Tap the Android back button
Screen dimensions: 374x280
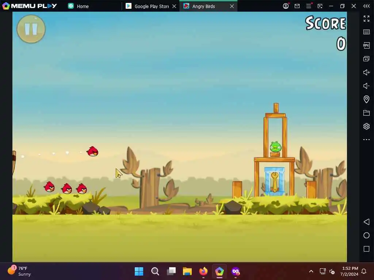(366, 222)
